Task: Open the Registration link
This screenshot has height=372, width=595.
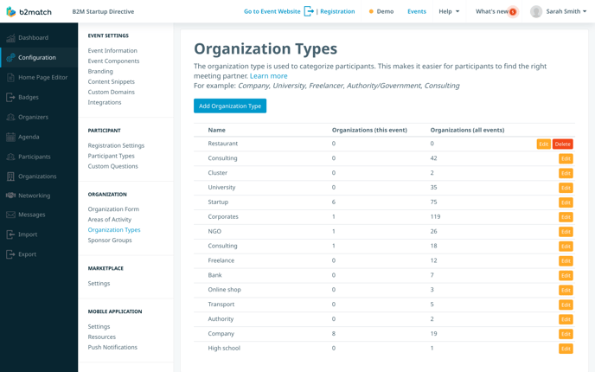Action: pos(337,12)
